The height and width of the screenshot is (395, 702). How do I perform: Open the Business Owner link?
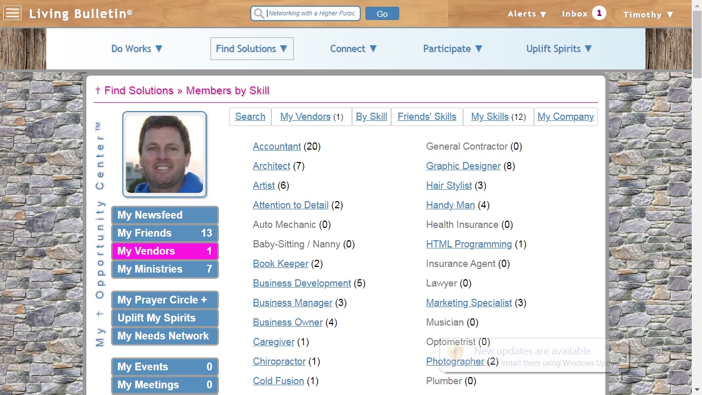[288, 322]
